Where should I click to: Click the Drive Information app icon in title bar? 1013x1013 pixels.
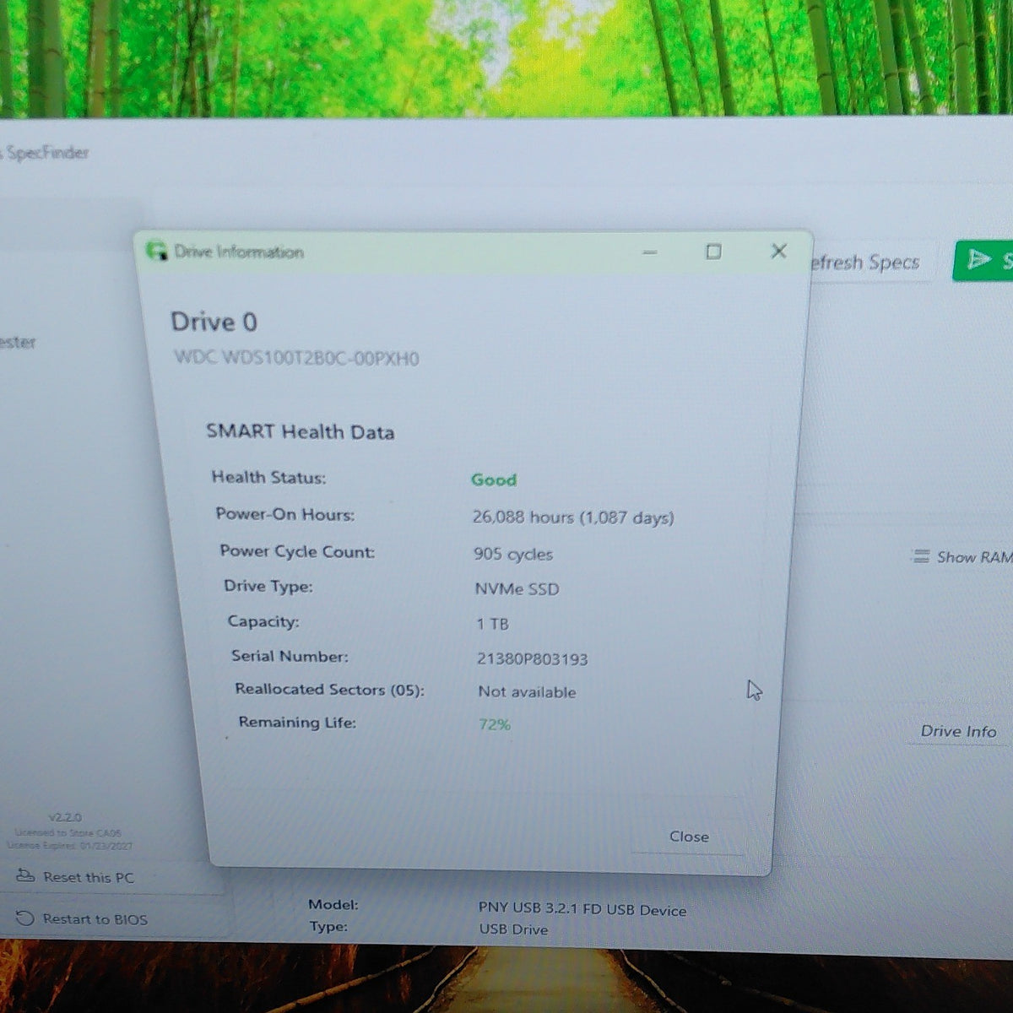pos(156,252)
